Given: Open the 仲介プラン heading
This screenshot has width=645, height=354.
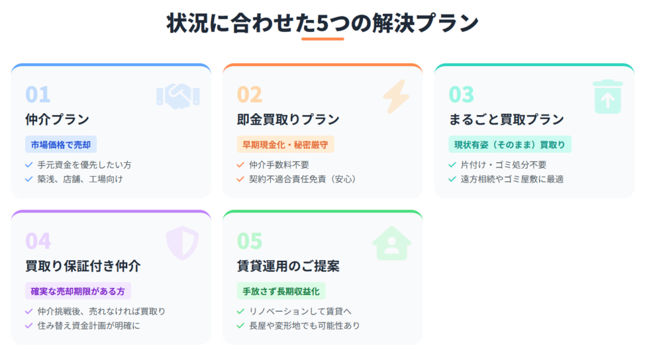Looking at the screenshot, I should click(57, 119).
